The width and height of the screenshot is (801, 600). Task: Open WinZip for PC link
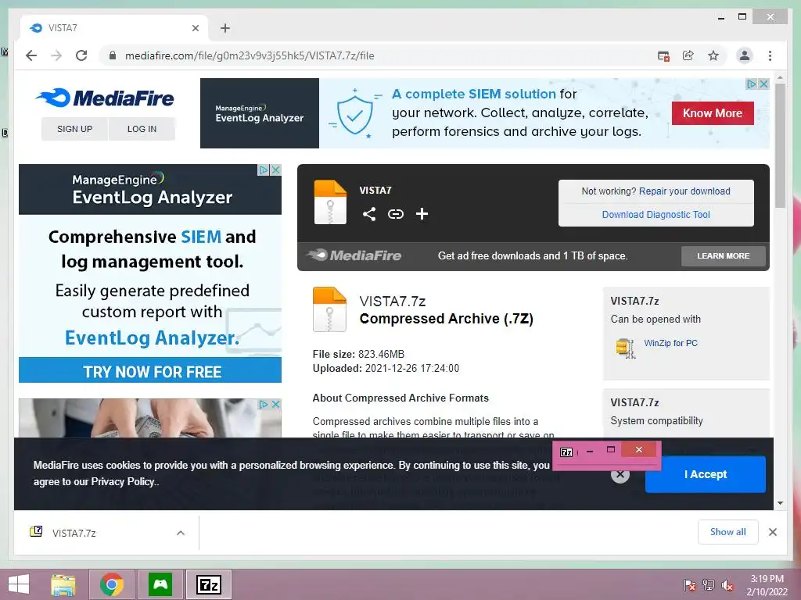point(670,344)
